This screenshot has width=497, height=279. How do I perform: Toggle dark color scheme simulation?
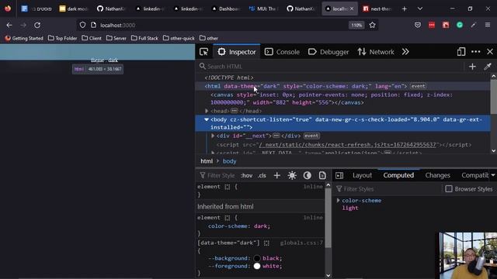(308, 176)
